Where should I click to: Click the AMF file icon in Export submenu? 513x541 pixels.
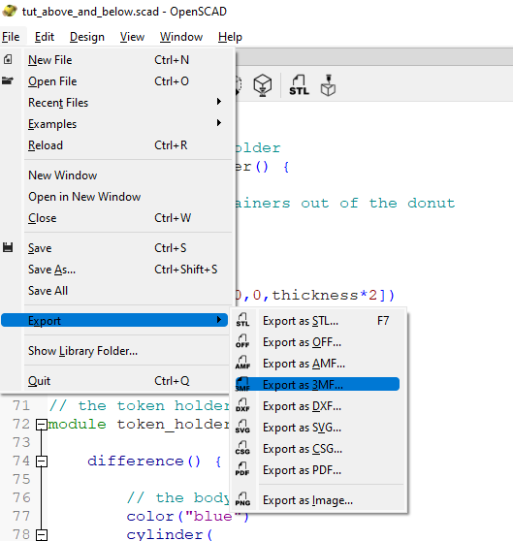tap(242, 363)
